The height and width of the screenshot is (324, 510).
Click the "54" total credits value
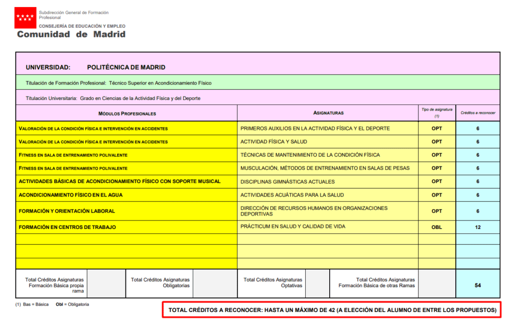point(478,285)
